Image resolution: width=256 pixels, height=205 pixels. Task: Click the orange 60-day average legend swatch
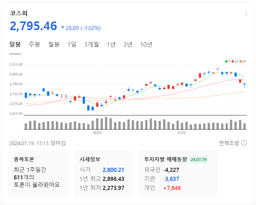coord(241,62)
